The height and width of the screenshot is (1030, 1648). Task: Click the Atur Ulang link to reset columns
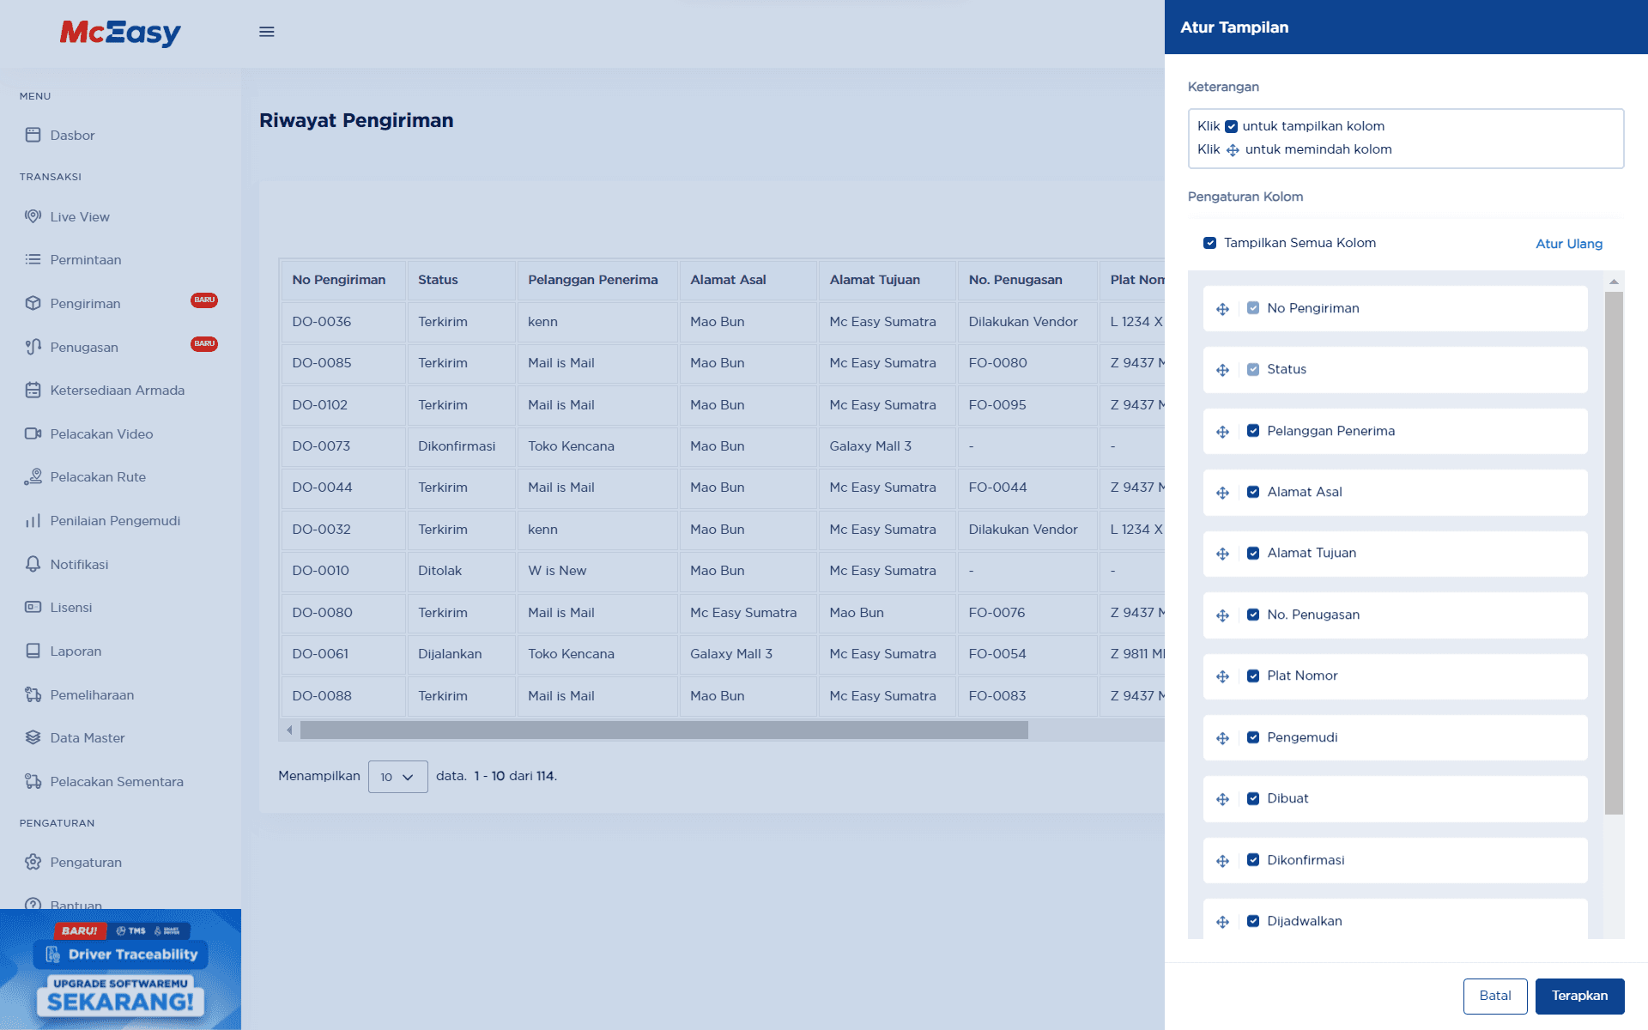[x=1571, y=243]
